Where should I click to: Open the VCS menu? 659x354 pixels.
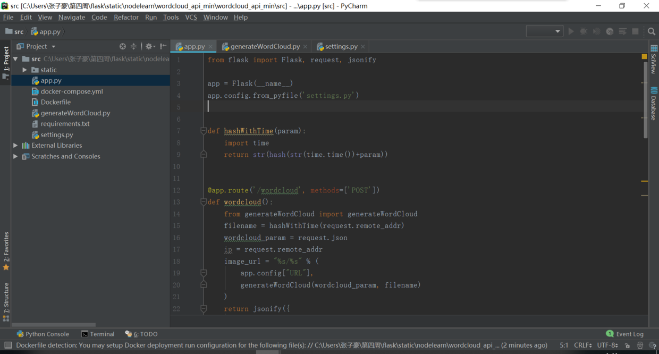click(191, 17)
